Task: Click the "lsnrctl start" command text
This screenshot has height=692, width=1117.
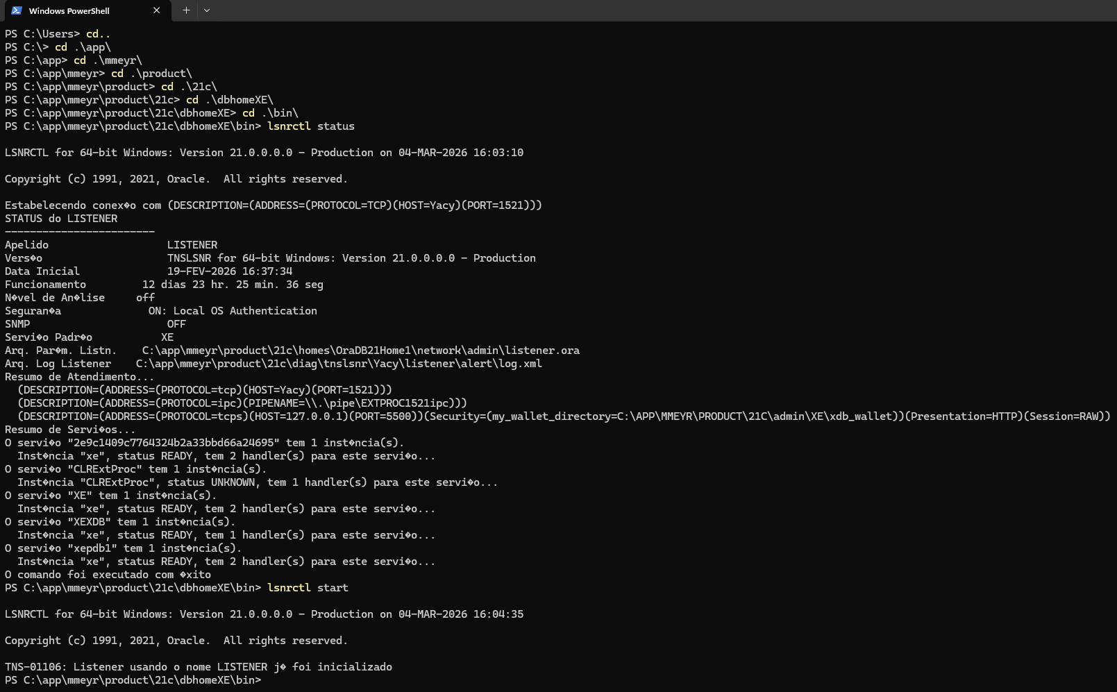Action: click(308, 588)
